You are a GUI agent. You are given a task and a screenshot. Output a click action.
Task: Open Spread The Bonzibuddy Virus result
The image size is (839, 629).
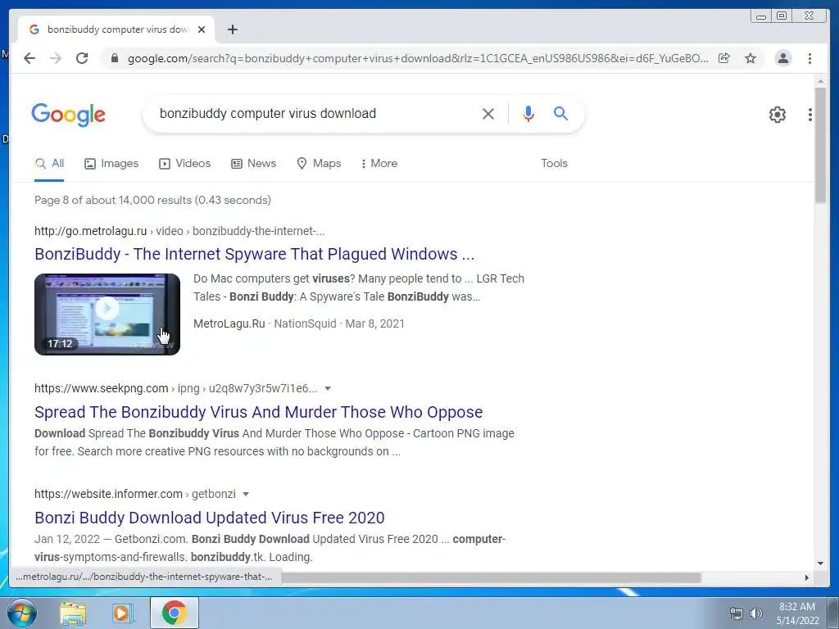pyautogui.click(x=258, y=412)
